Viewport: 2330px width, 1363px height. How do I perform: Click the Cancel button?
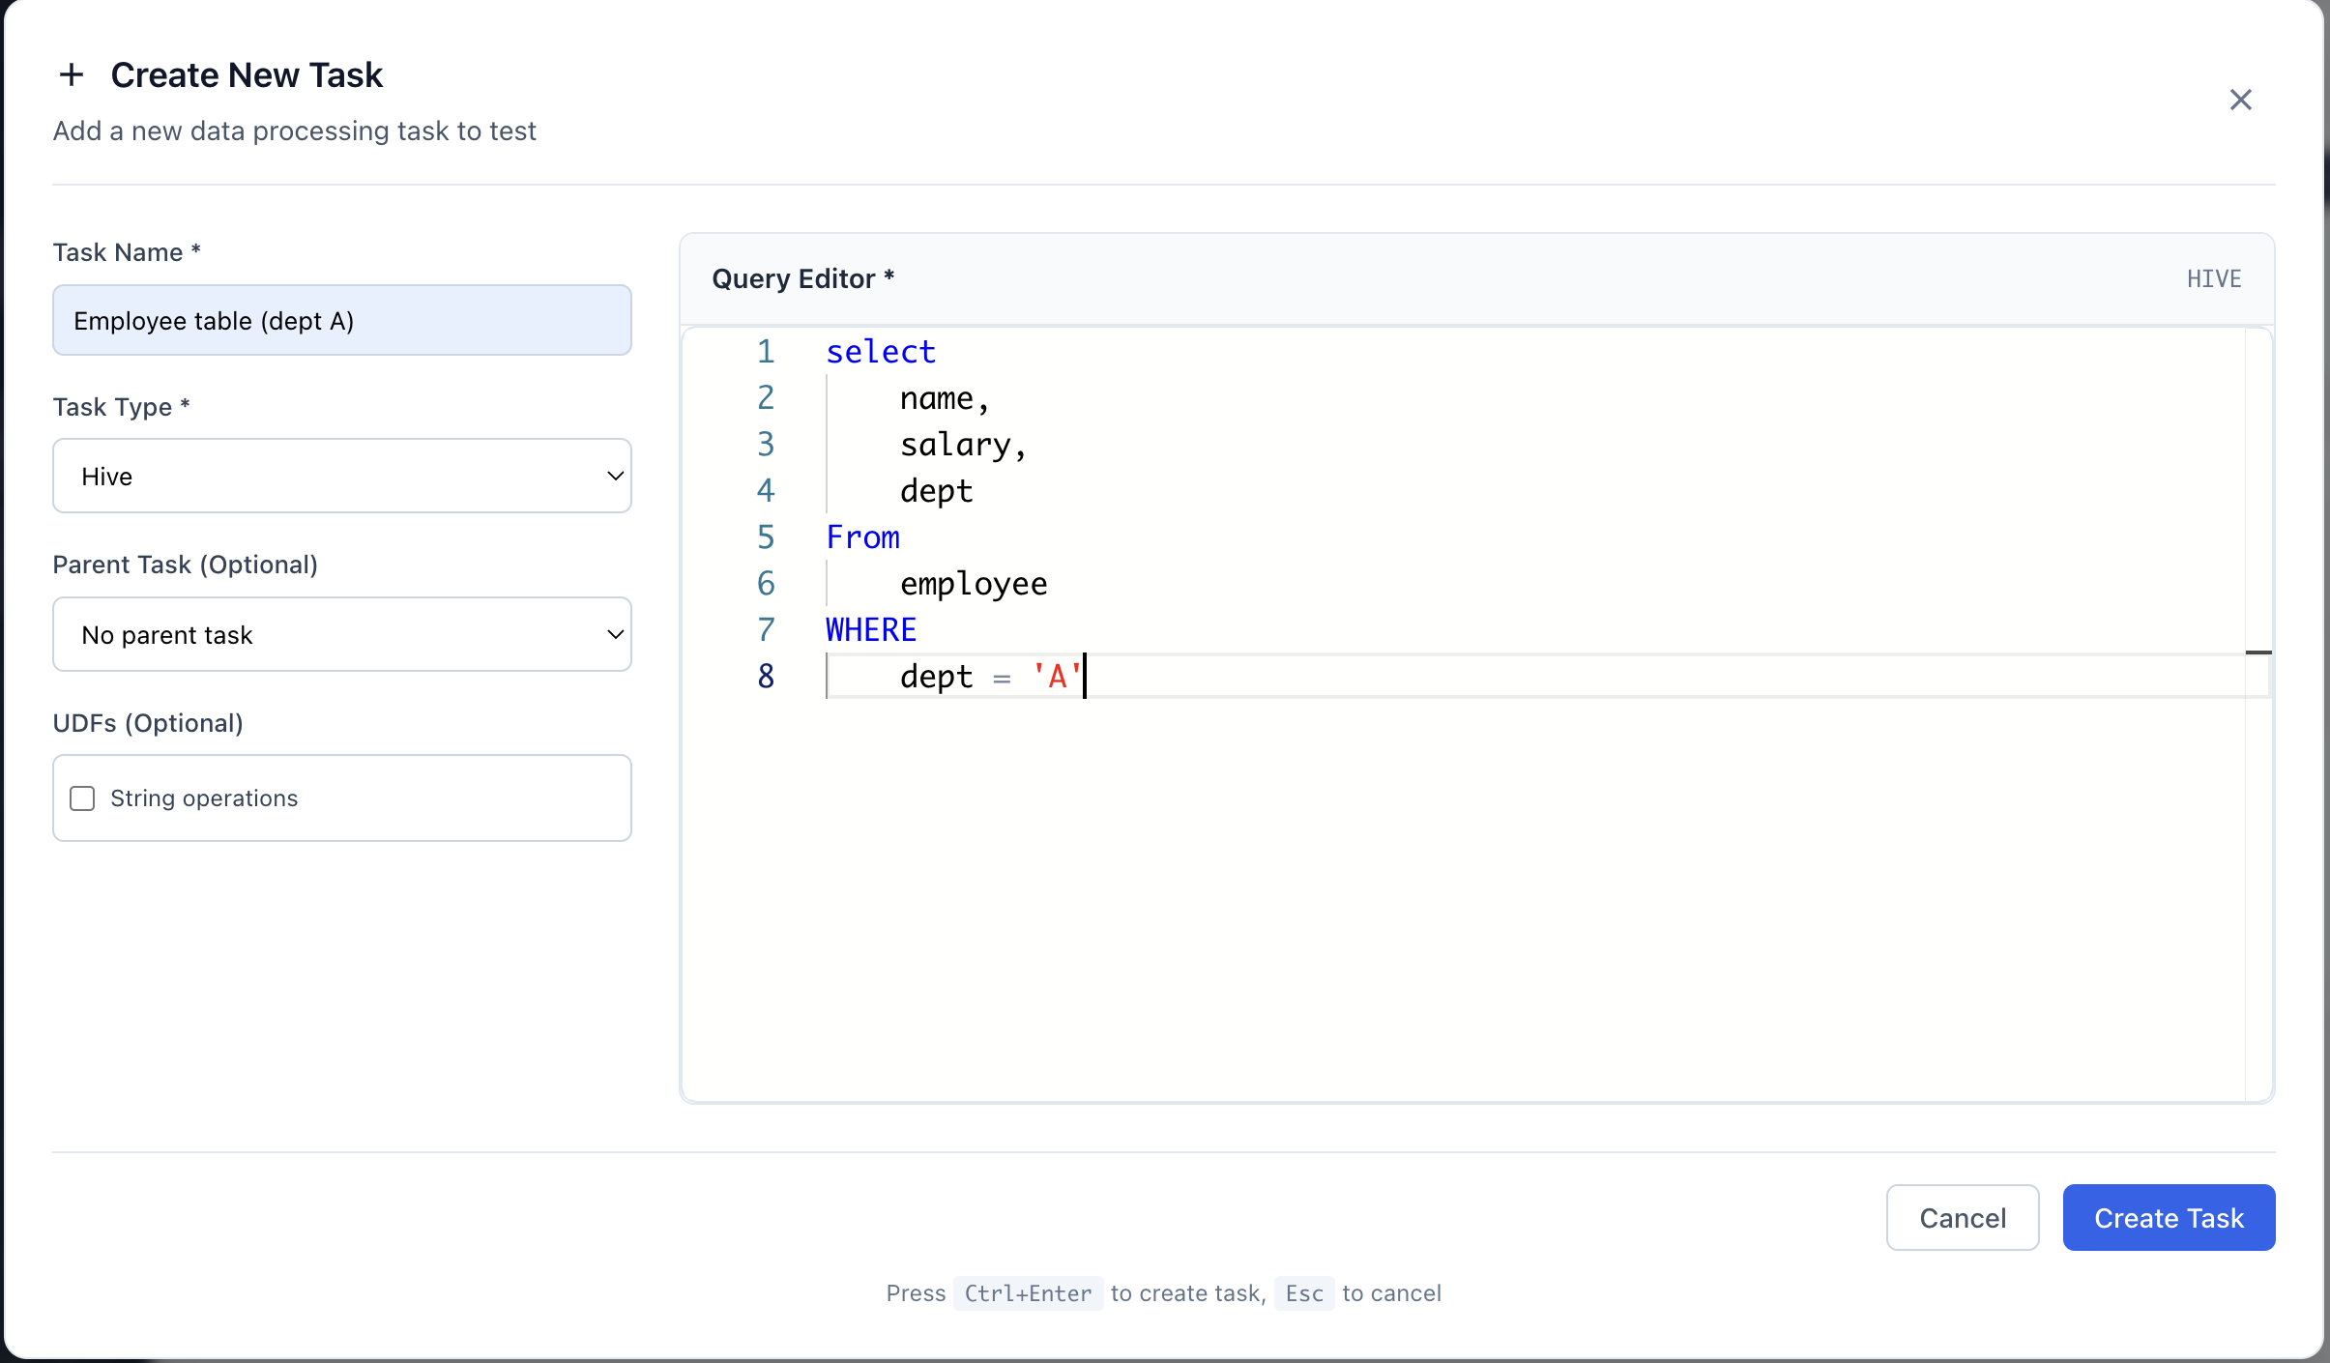click(1962, 1217)
